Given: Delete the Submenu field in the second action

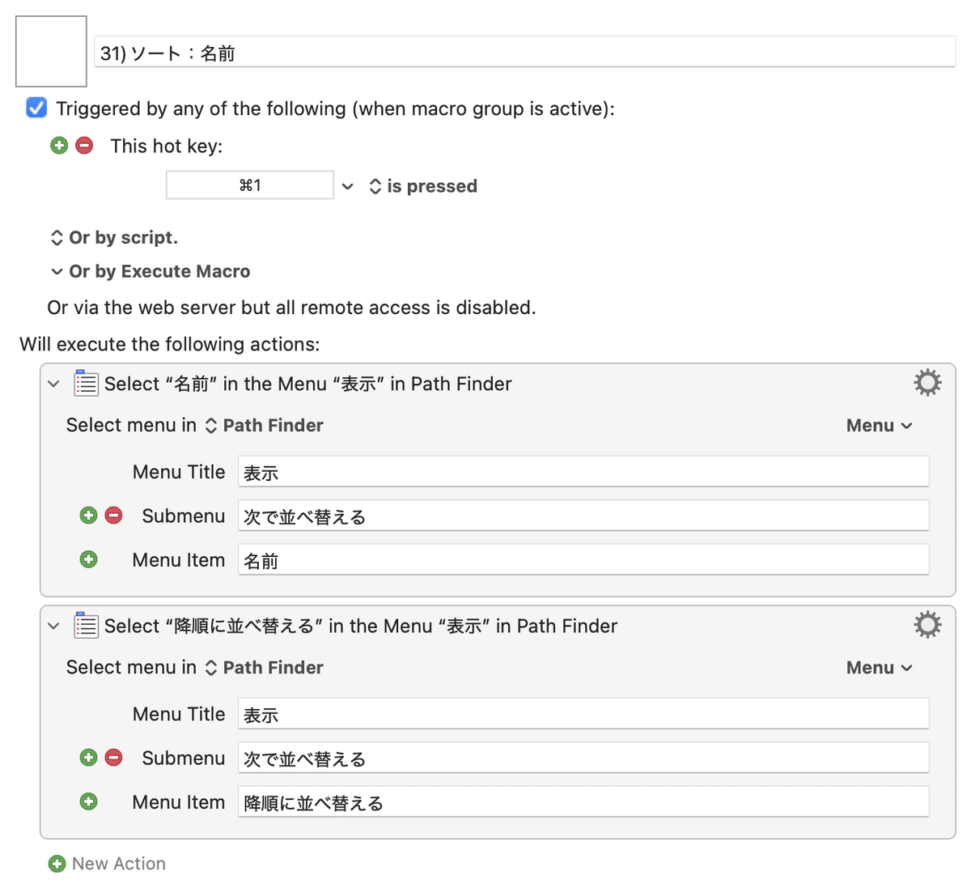Looking at the screenshot, I should coord(113,757).
